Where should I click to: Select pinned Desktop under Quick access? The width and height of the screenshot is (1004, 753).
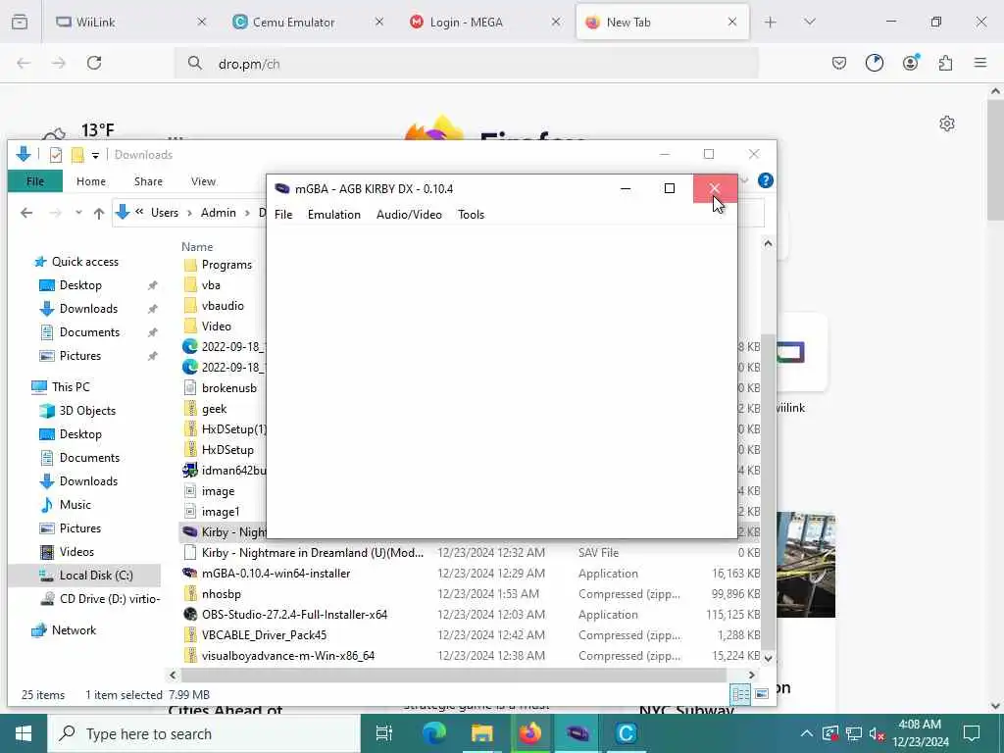[80, 285]
